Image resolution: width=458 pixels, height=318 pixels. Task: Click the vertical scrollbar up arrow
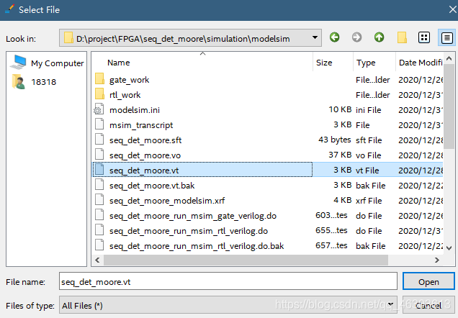tap(449, 59)
